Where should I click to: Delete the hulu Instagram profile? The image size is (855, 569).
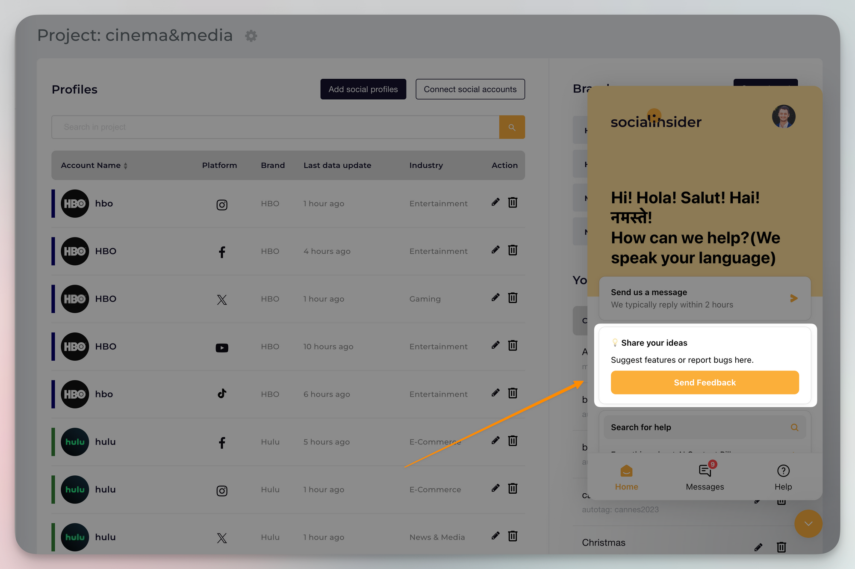[513, 488]
